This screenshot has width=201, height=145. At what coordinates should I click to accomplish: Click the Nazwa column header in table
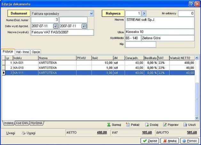pos(57,58)
